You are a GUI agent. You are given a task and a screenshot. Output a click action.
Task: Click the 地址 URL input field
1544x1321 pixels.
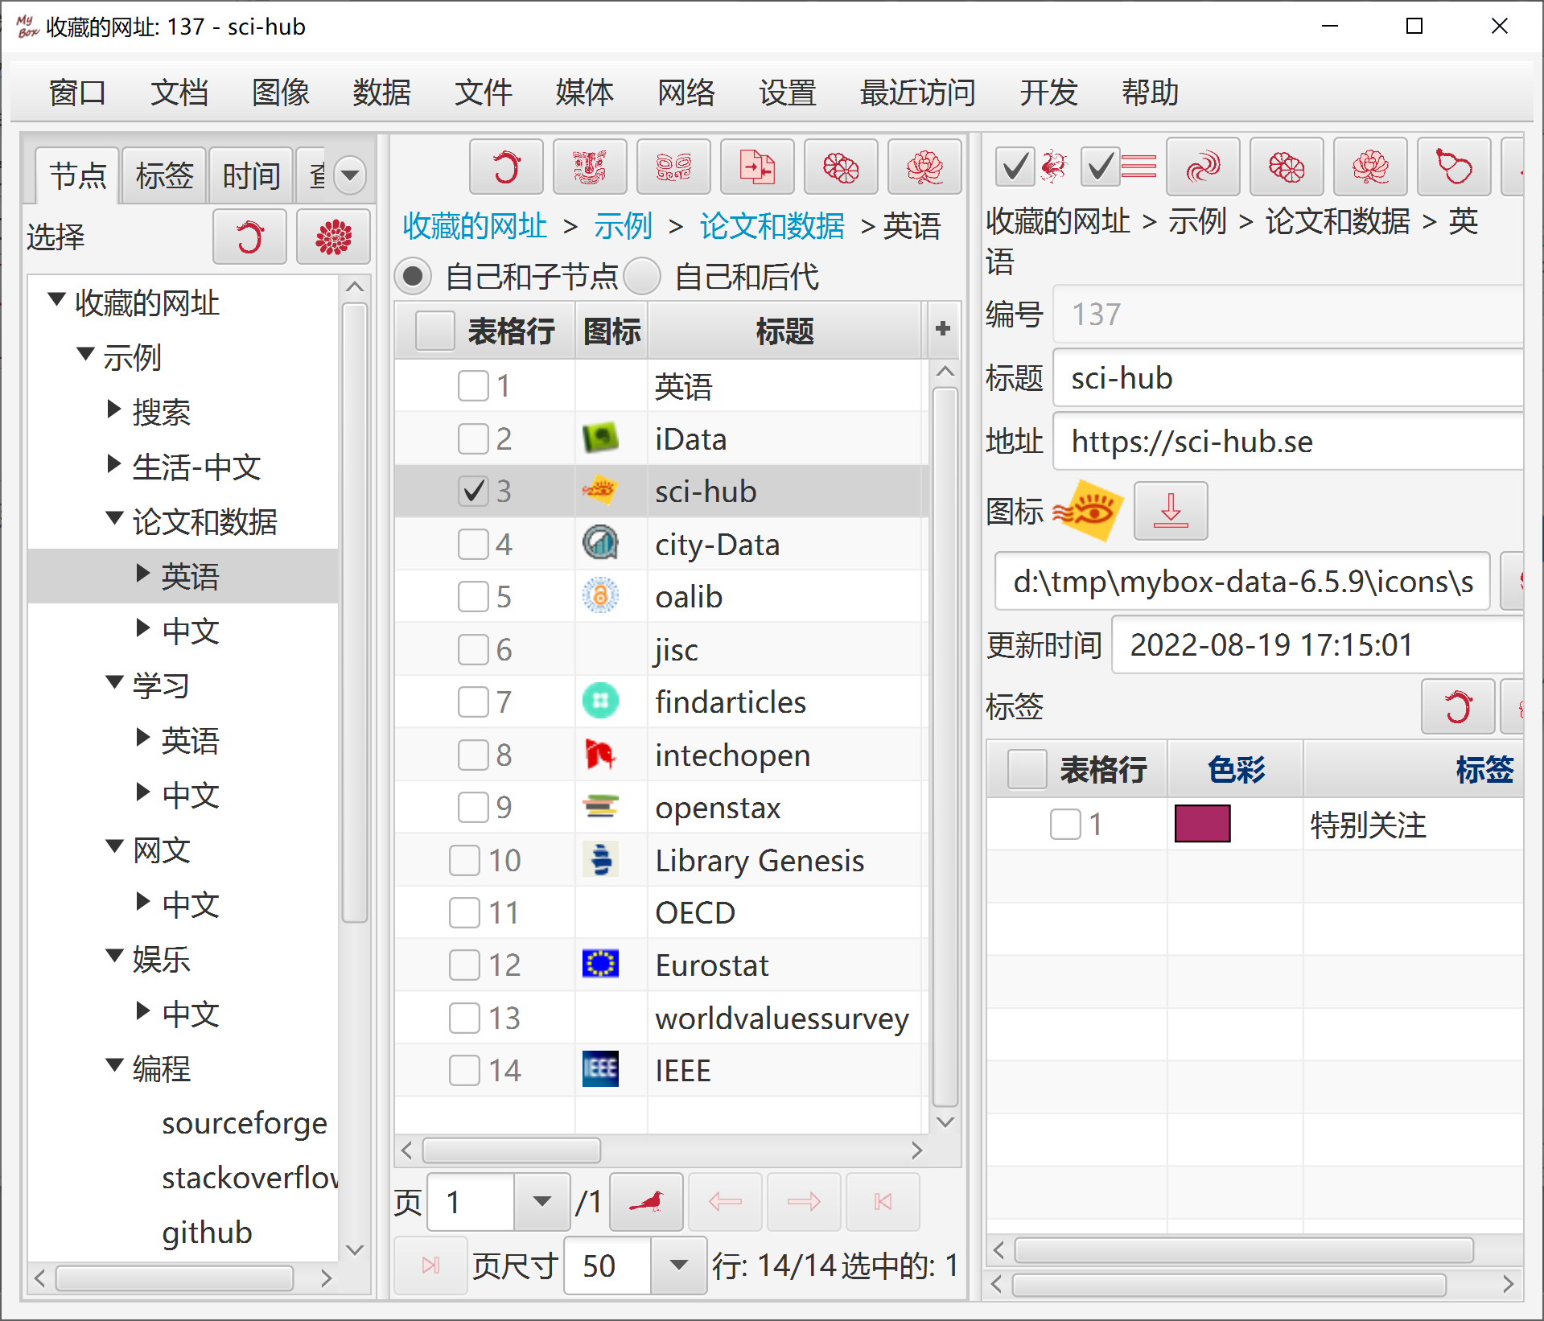1287,441
